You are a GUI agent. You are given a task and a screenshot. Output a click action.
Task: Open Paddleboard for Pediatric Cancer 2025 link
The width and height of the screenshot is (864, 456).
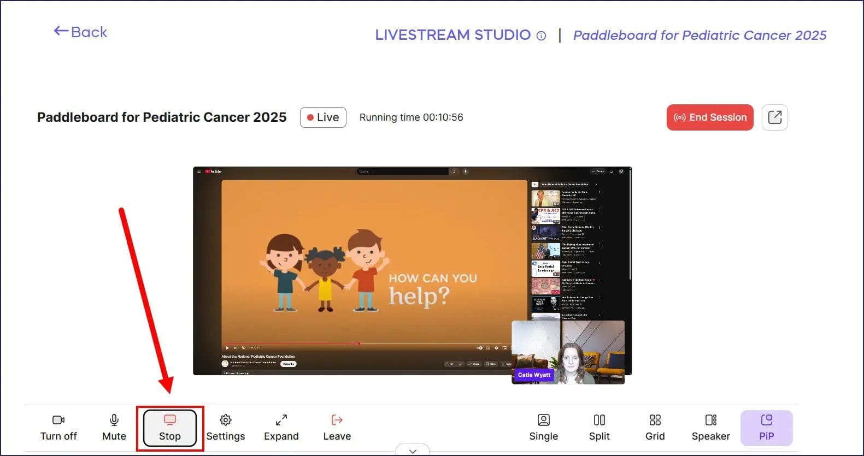[700, 35]
